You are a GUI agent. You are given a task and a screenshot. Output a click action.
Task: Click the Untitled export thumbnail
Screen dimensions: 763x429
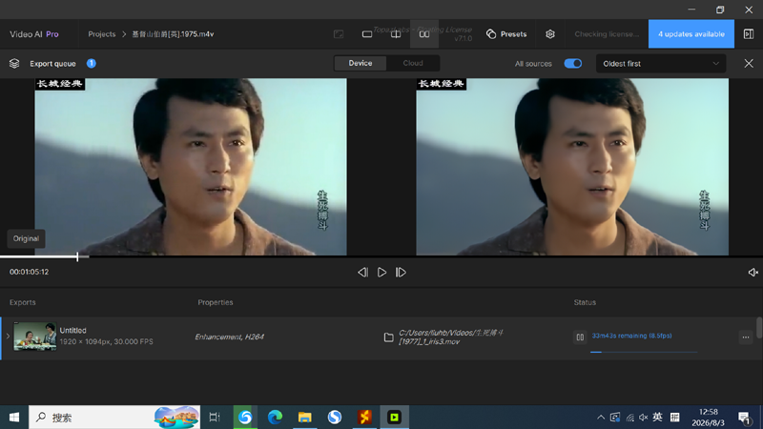click(x=34, y=337)
